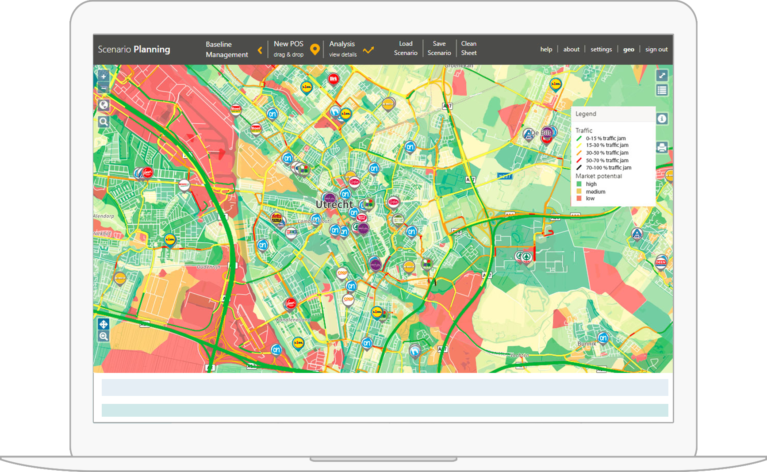Click the orange Baseline Management chevron

[x=260, y=50]
